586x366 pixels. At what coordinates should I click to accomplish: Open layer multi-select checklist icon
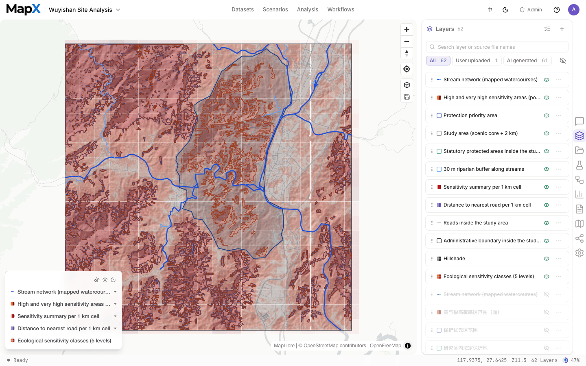click(547, 29)
